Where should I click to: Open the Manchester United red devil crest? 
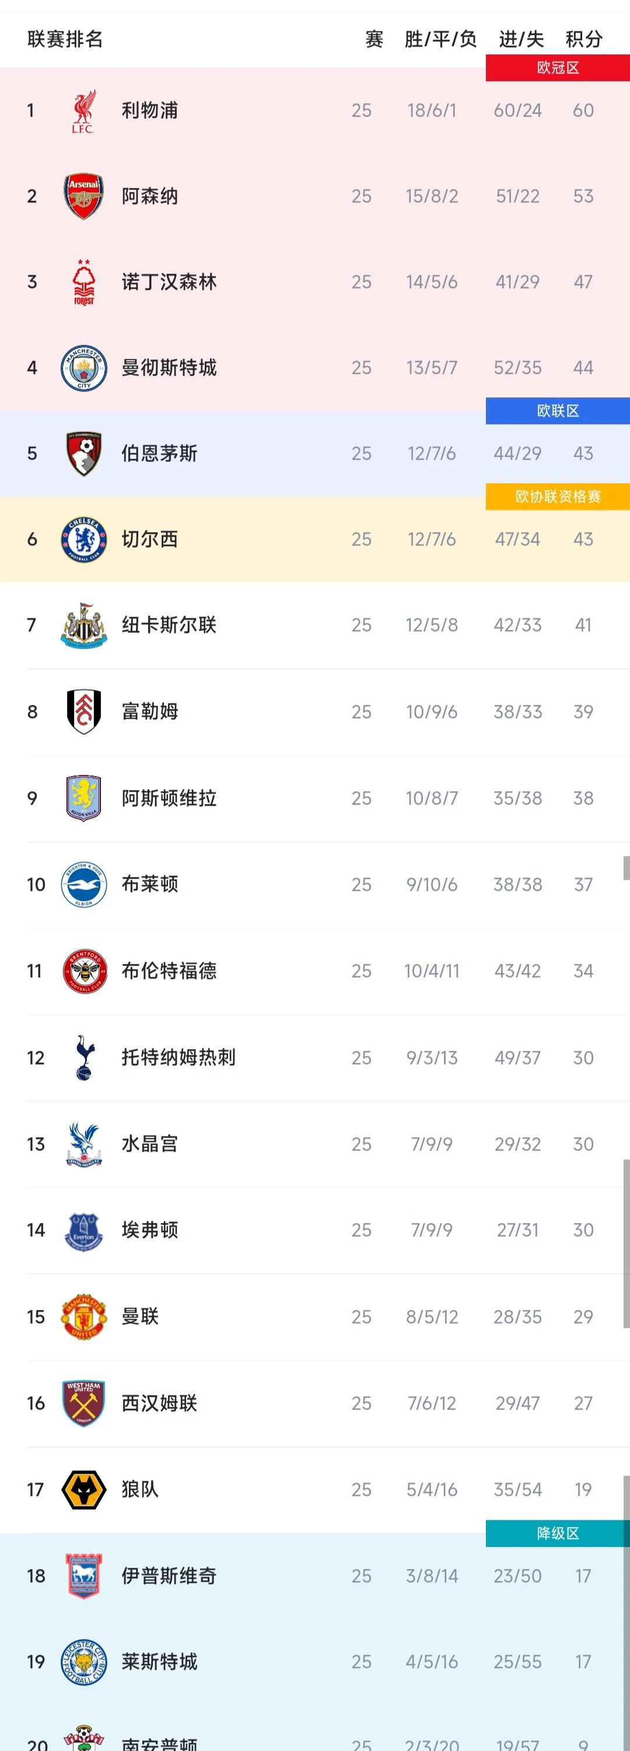pyautogui.click(x=83, y=1316)
